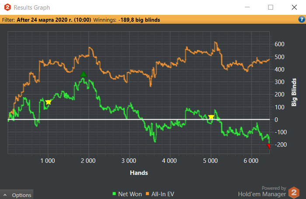Viewport: 306px width, 199px height.
Task: Click the All-In EV legend label
Action: [163, 194]
